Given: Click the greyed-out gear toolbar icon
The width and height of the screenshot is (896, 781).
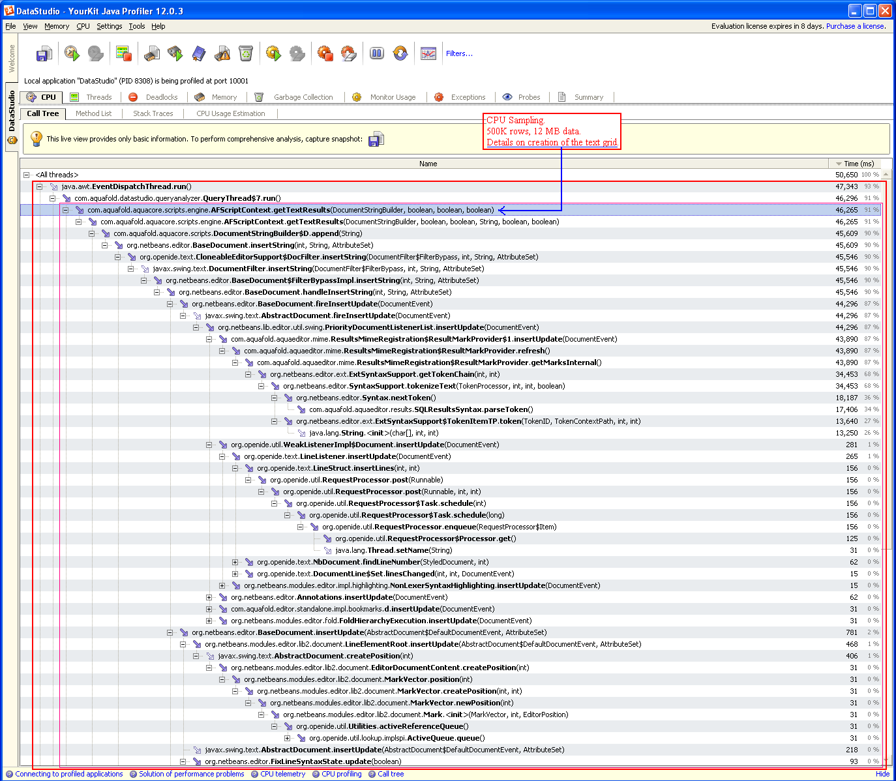Looking at the screenshot, I should [x=297, y=53].
